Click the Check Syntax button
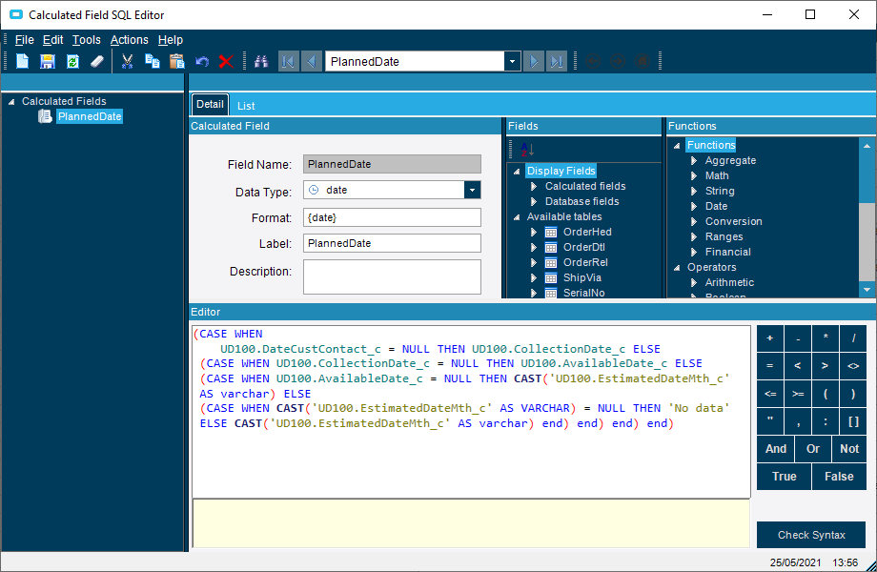This screenshot has width=877, height=572. tap(811, 535)
